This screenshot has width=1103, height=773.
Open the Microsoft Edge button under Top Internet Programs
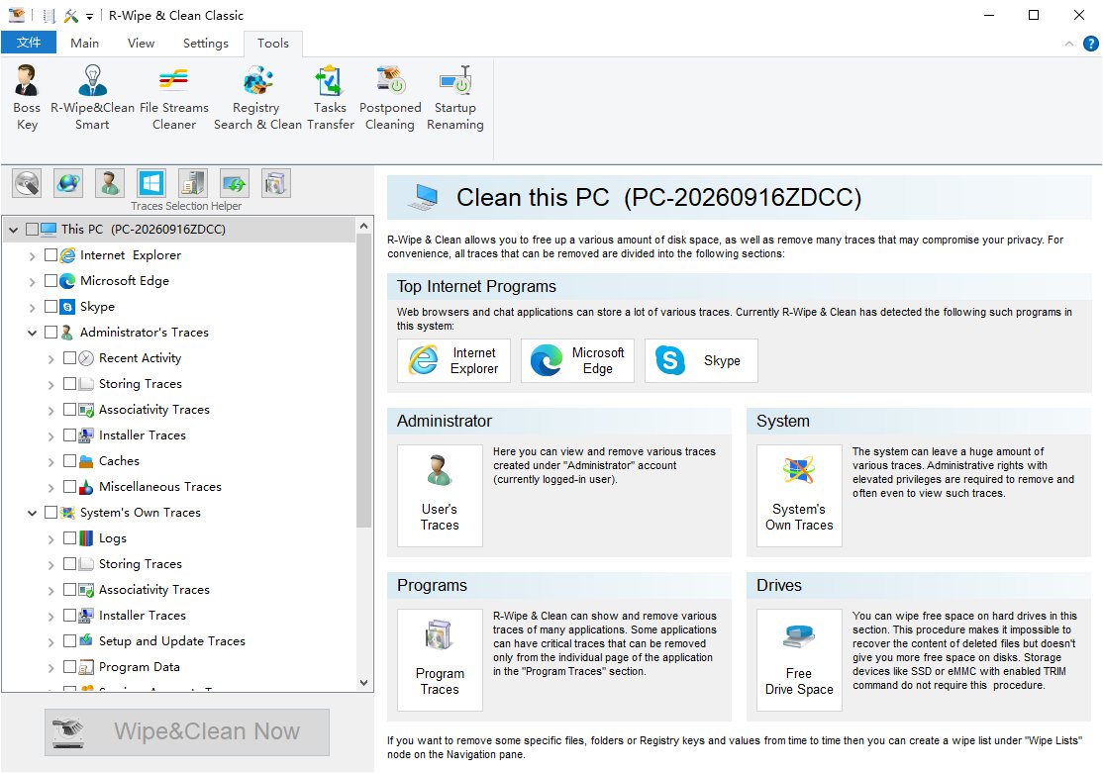pyautogui.click(x=577, y=361)
